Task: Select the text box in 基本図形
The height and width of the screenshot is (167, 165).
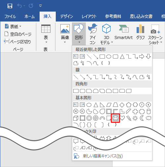Action: pos(76,105)
